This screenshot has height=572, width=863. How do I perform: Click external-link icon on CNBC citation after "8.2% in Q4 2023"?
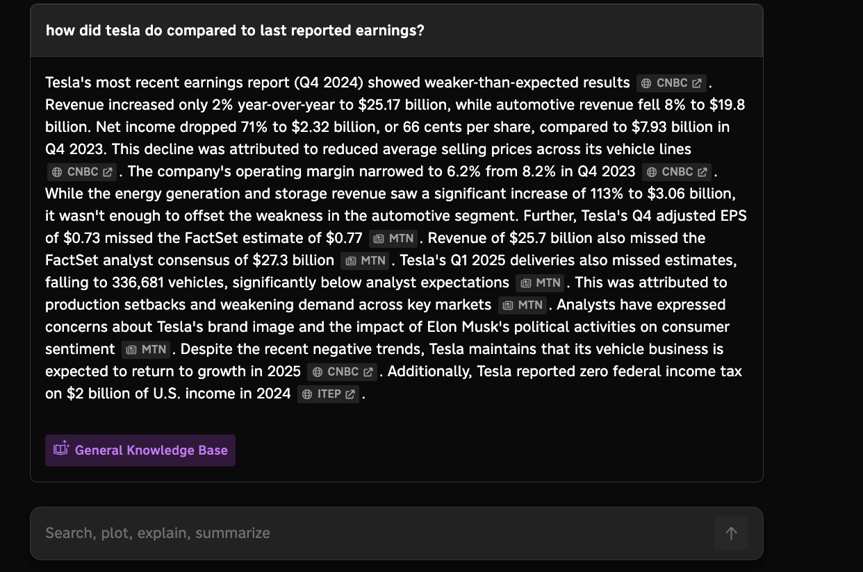702,172
